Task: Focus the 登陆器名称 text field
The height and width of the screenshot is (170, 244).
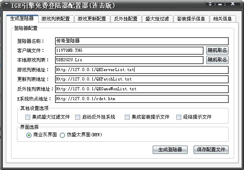Action: 142,41
